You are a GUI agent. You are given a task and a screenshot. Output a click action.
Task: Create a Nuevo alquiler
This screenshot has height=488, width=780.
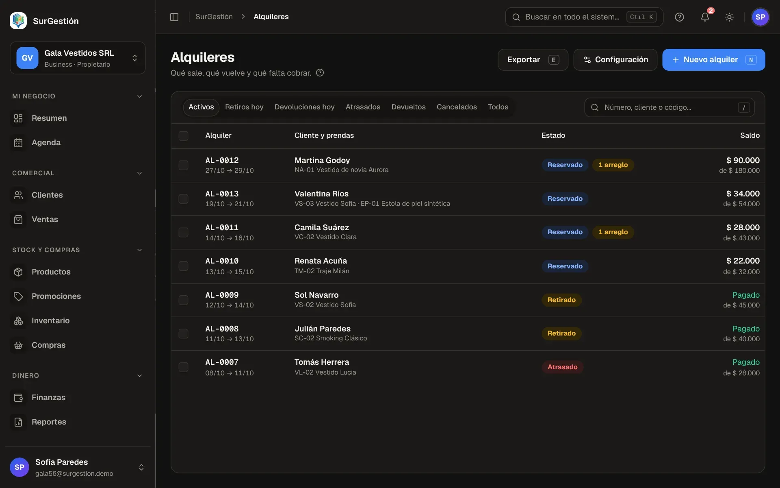pos(713,60)
